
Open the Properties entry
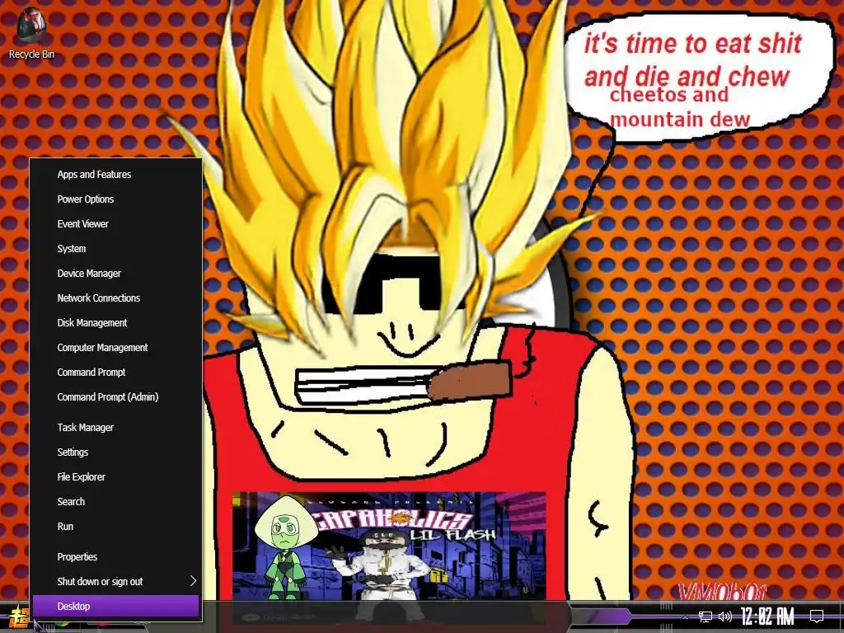pos(115,556)
